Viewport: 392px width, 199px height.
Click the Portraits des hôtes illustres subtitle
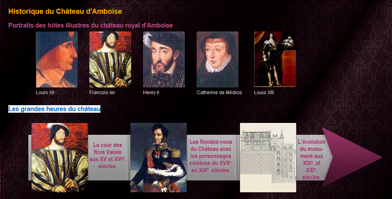click(91, 26)
